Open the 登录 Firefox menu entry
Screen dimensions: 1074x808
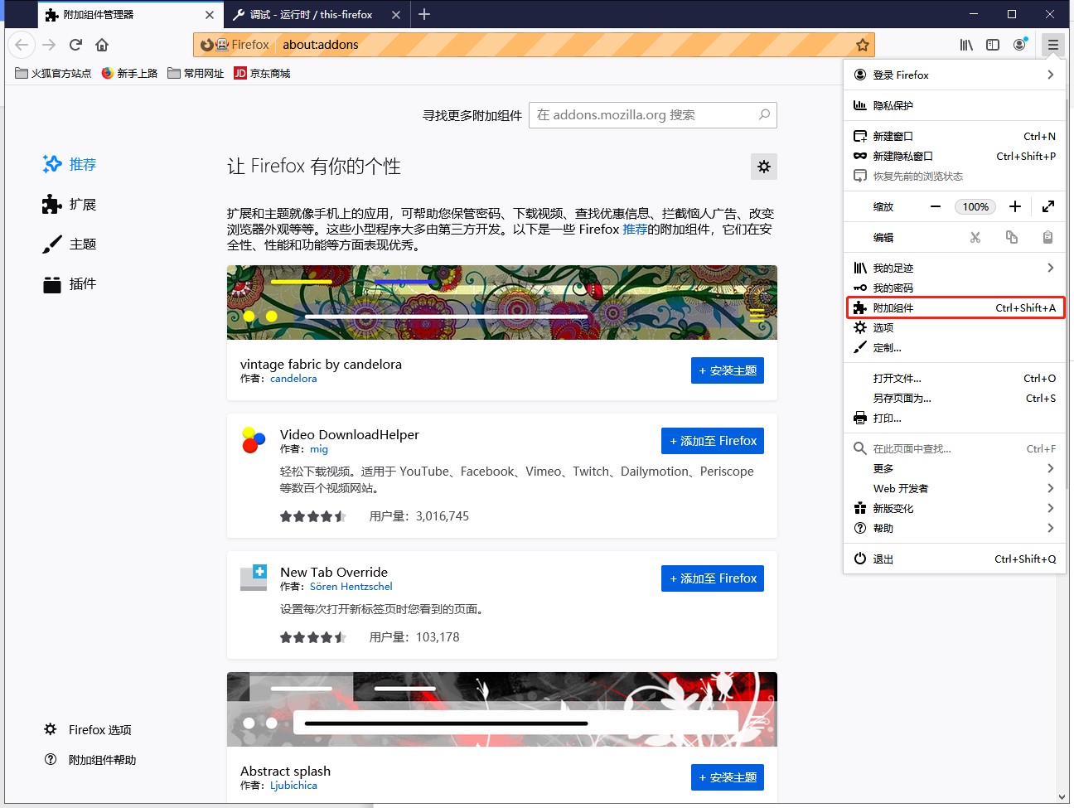click(953, 75)
